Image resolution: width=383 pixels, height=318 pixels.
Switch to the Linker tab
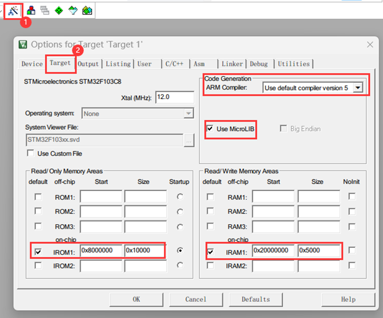click(232, 64)
